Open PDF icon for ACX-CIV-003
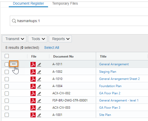Viewport: 148px width, 121px height. click(33, 108)
